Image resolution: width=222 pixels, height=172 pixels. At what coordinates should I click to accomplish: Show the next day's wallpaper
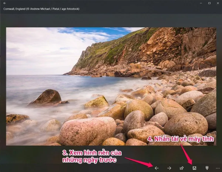(169, 168)
